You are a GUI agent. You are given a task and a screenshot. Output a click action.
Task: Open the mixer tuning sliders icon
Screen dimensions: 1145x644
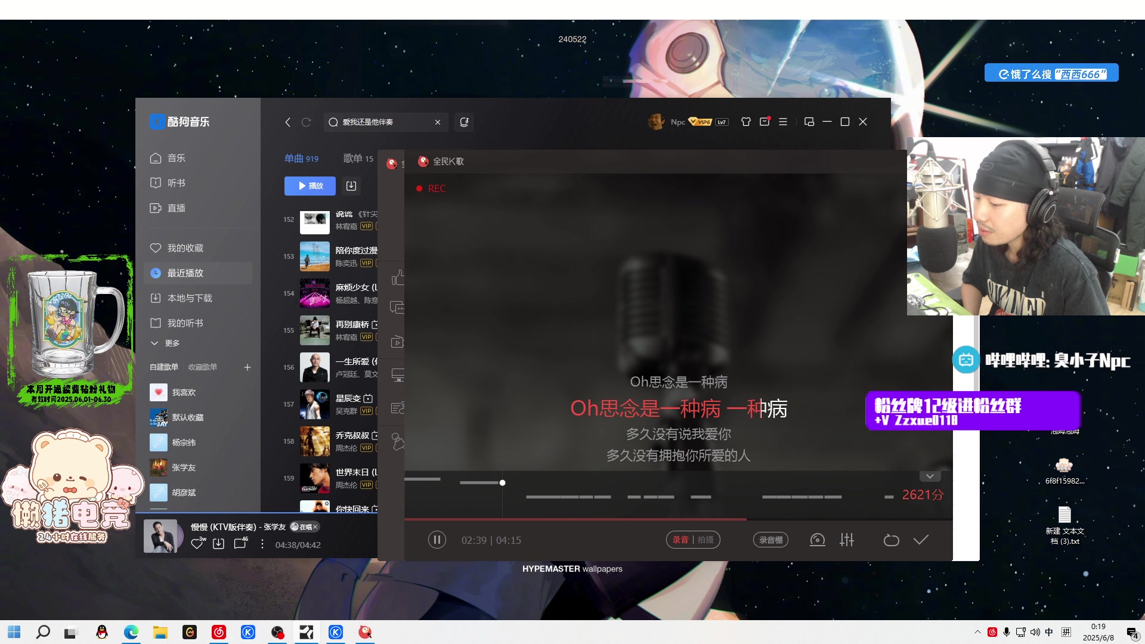tap(847, 540)
